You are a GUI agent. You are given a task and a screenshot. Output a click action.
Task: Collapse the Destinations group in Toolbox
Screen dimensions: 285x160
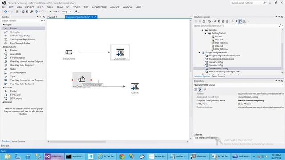(x=3, y=47)
